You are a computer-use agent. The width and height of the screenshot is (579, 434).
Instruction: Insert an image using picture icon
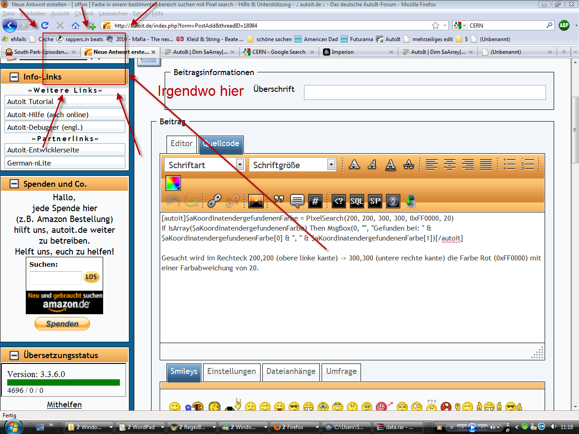click(256, 201)
